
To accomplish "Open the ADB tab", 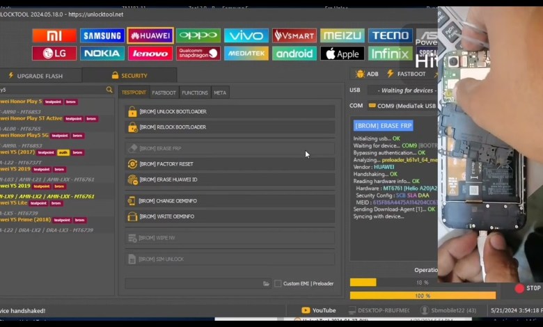I will click(x=367, y=74).
